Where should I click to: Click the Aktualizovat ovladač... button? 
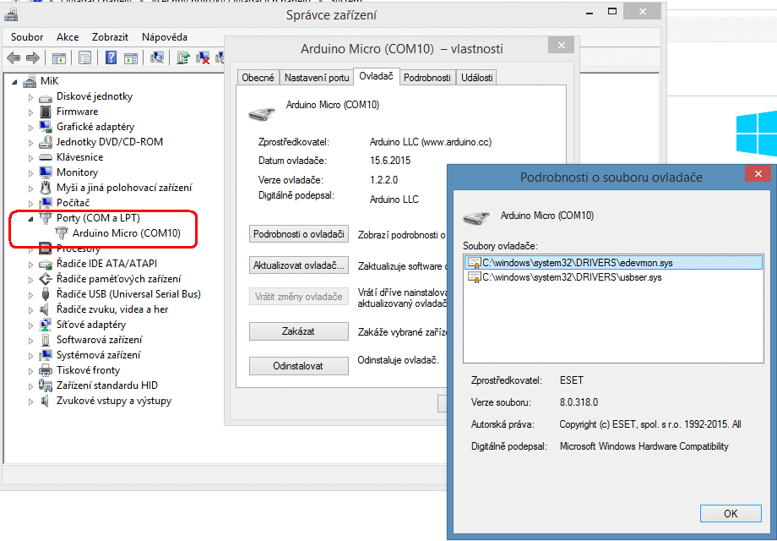[x=299, y=265]
